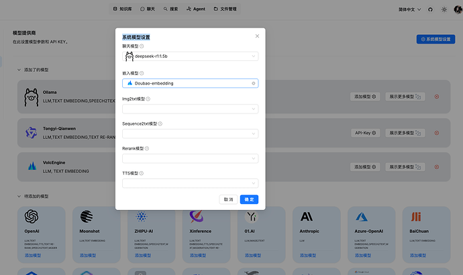Viewport: 463px width, 275px height.
Task: Open the 知识库 knowledge base tab
Action: click(123, 9)
